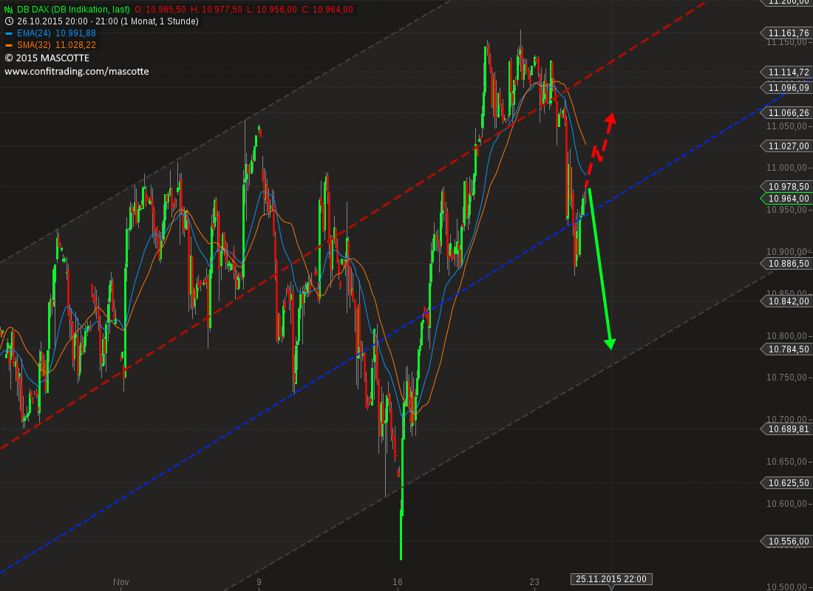Click the 11.000,00 price axis tick
The width and height of the screenshot is (813, 591).
(x=786, y=168)
